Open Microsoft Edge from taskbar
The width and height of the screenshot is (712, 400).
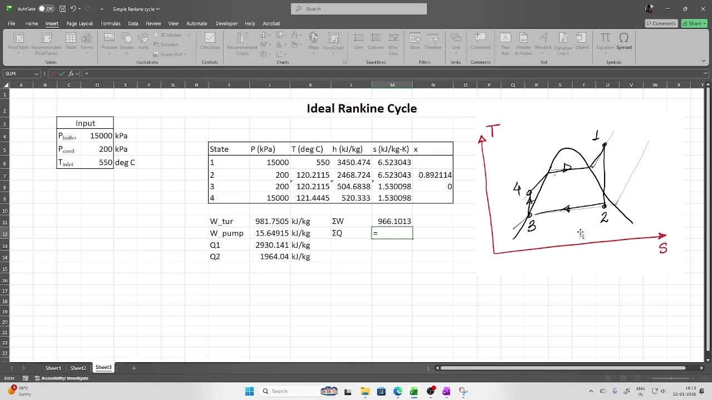tap(398, 391)
